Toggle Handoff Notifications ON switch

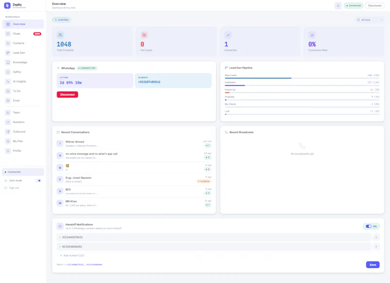click(369, 226)
